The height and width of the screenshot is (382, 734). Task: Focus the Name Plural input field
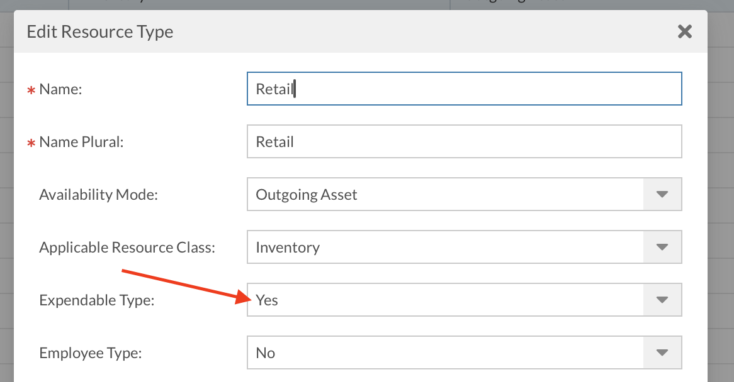(x=464, y=142)
